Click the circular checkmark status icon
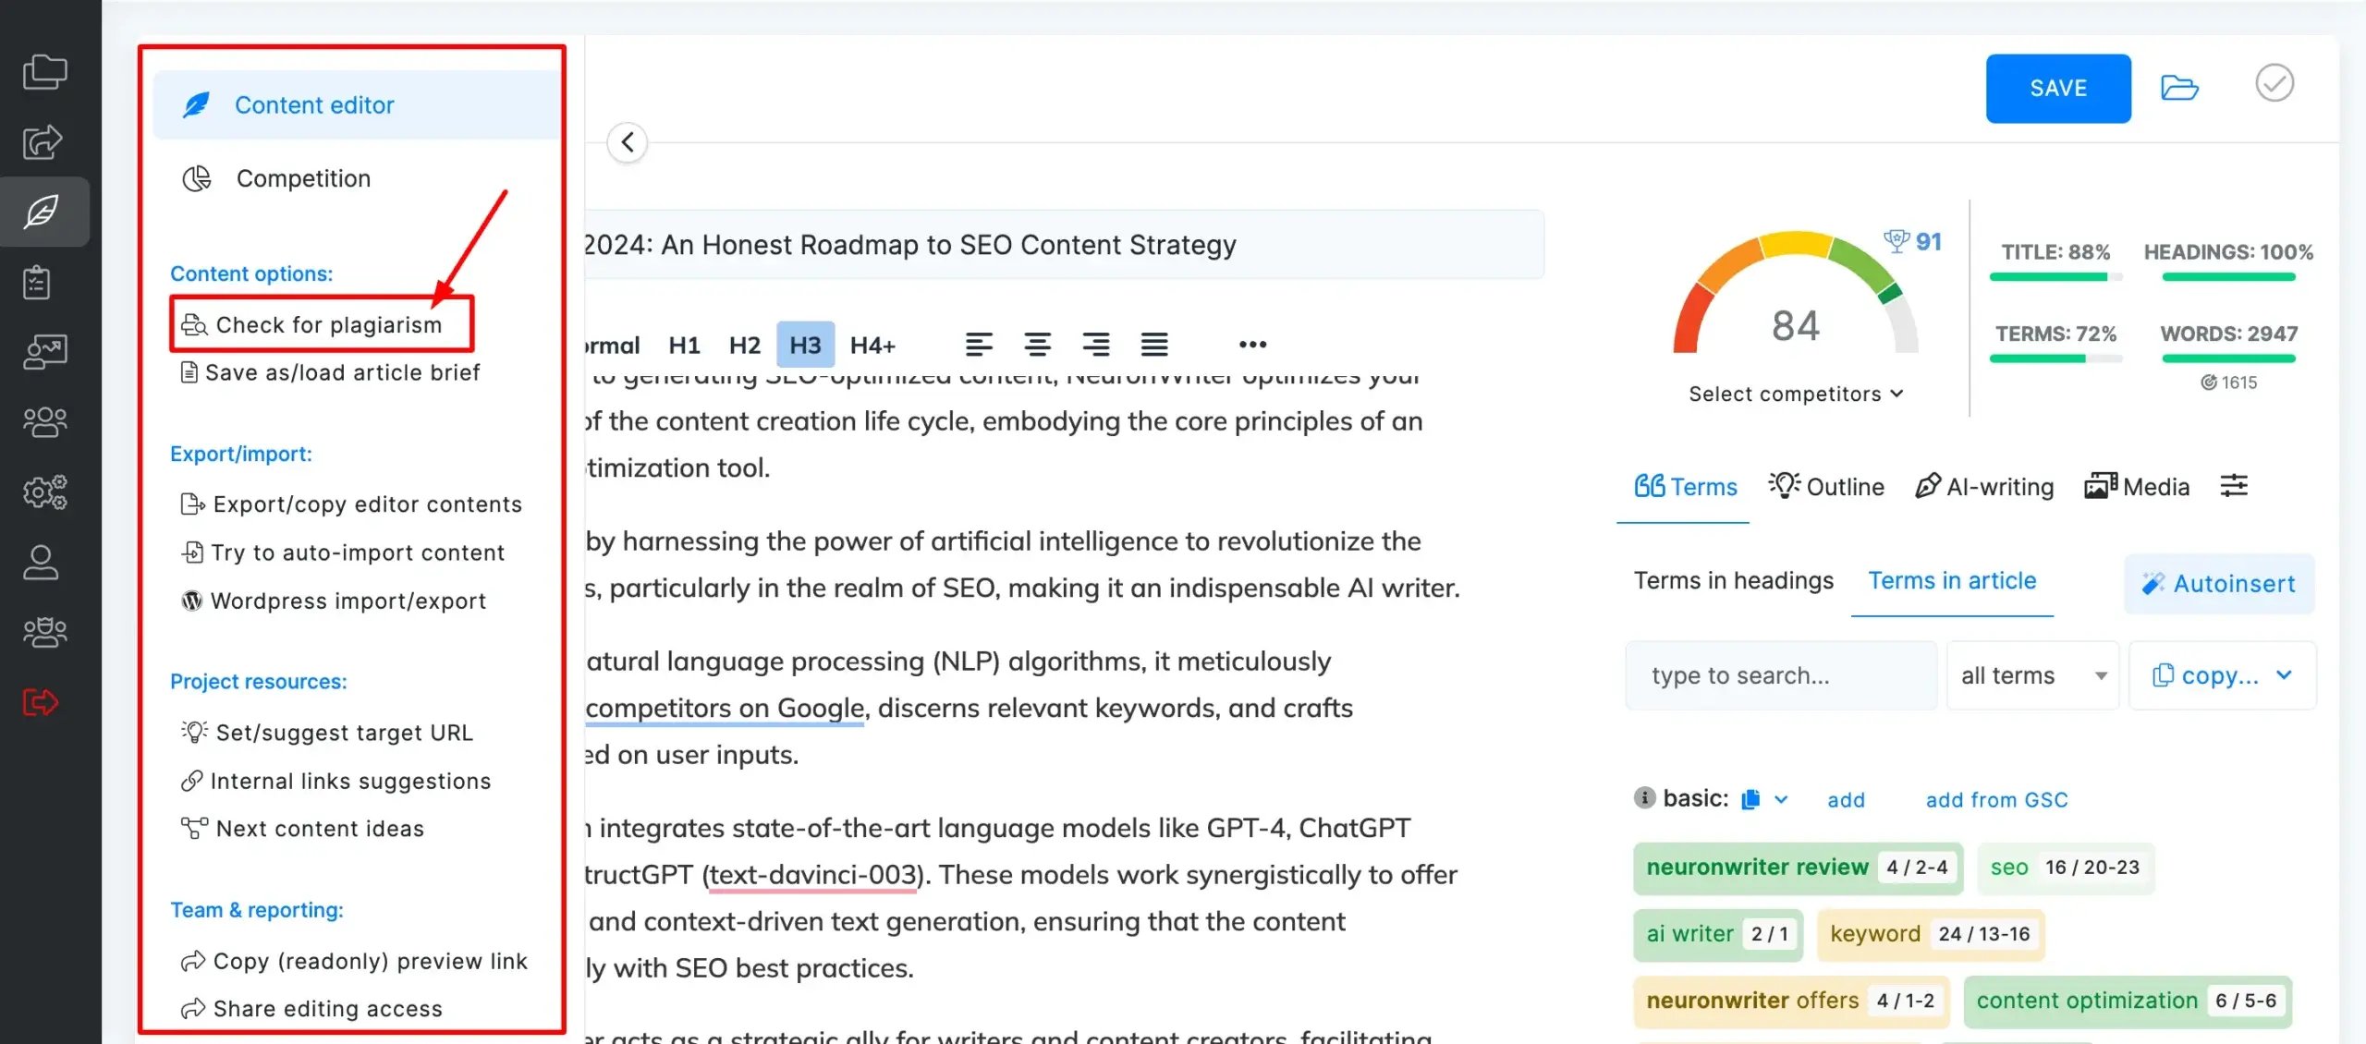 click(2274, 83)
